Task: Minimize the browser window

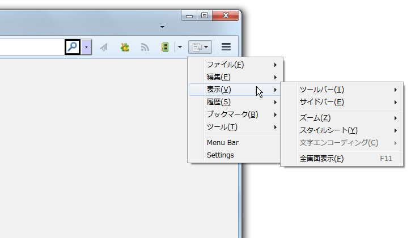Action: pyautogui.click(x=189, y=15)
